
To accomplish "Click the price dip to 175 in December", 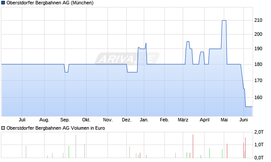I will (x=132, y=72).
